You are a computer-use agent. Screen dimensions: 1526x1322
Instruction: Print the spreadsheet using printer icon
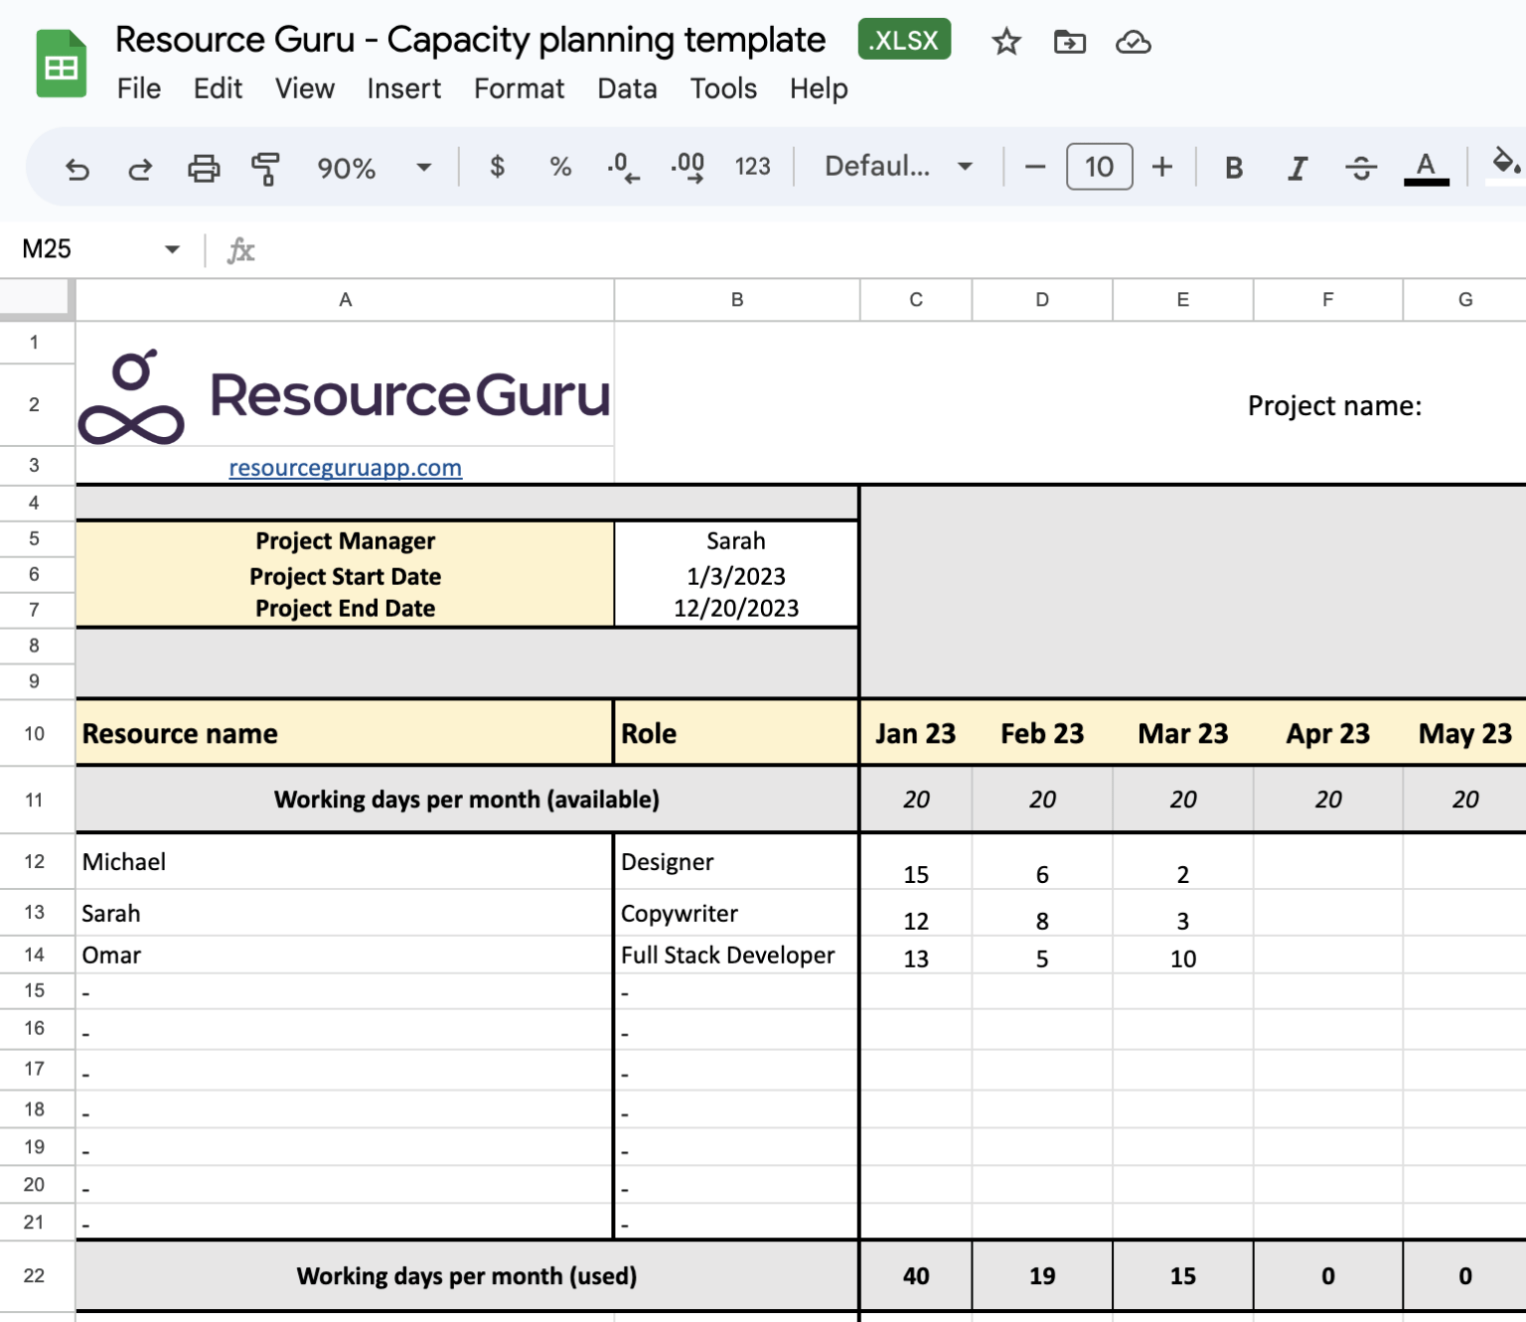click(x=204, y=168)
